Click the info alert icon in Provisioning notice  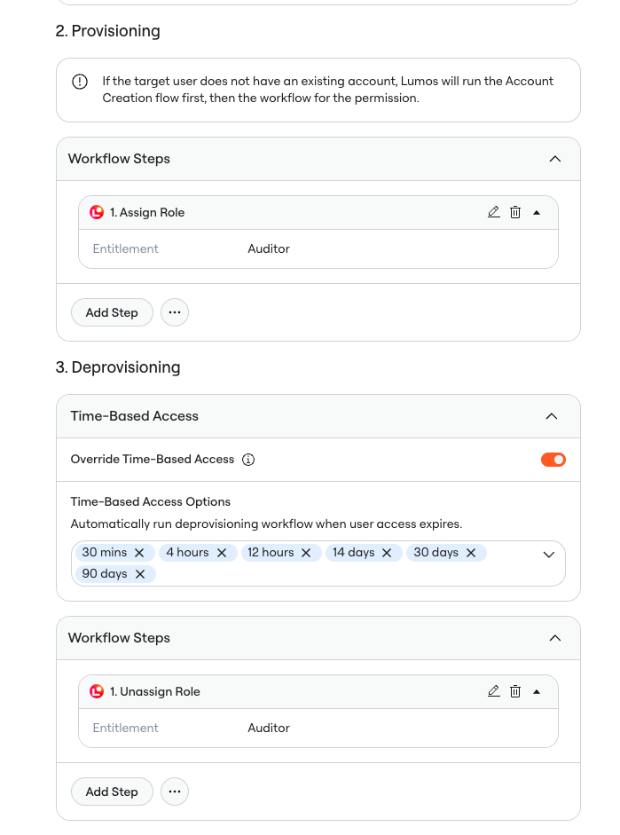[80, 82]
